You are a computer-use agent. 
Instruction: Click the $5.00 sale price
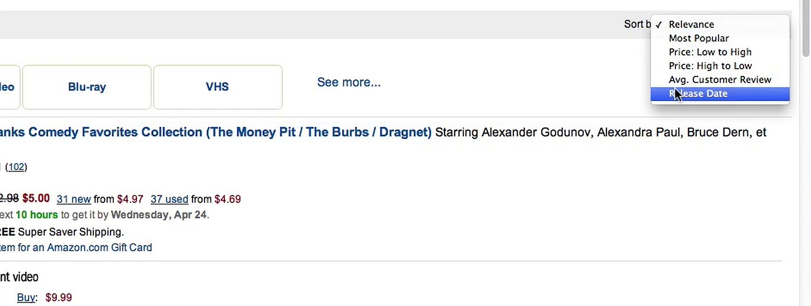coord(36,199)
